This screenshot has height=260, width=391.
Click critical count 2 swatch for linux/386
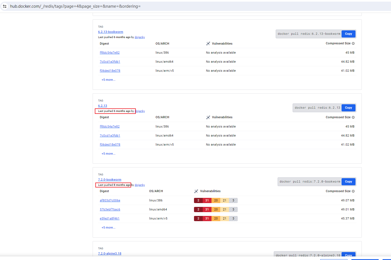[198, 200]
